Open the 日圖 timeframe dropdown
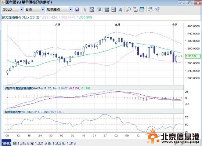Viewport: 202px width, 146px height. point(43,10)
